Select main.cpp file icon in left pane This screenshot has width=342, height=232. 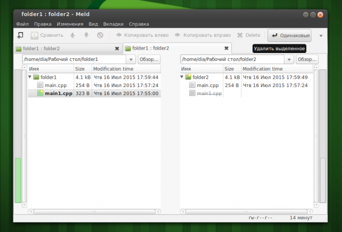(x=40, y=85)
